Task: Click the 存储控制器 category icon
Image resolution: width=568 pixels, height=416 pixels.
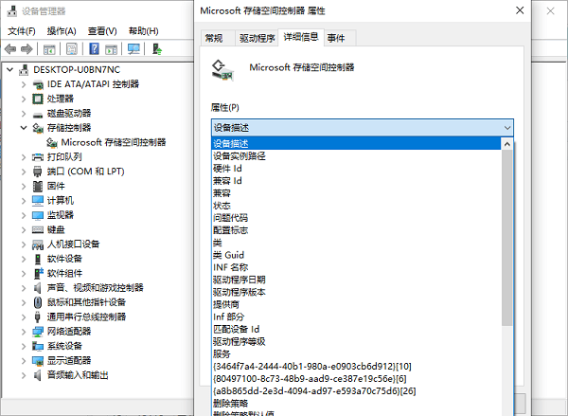Action: pyautogui.click(x=38, y=128)
